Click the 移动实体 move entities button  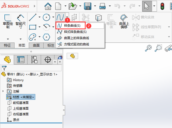(x=143, y=37)
